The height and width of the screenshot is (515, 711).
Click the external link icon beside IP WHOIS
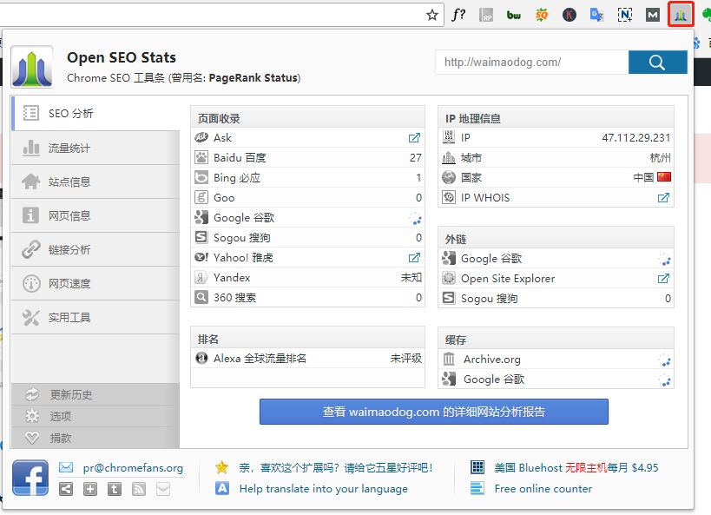(664, 197)
